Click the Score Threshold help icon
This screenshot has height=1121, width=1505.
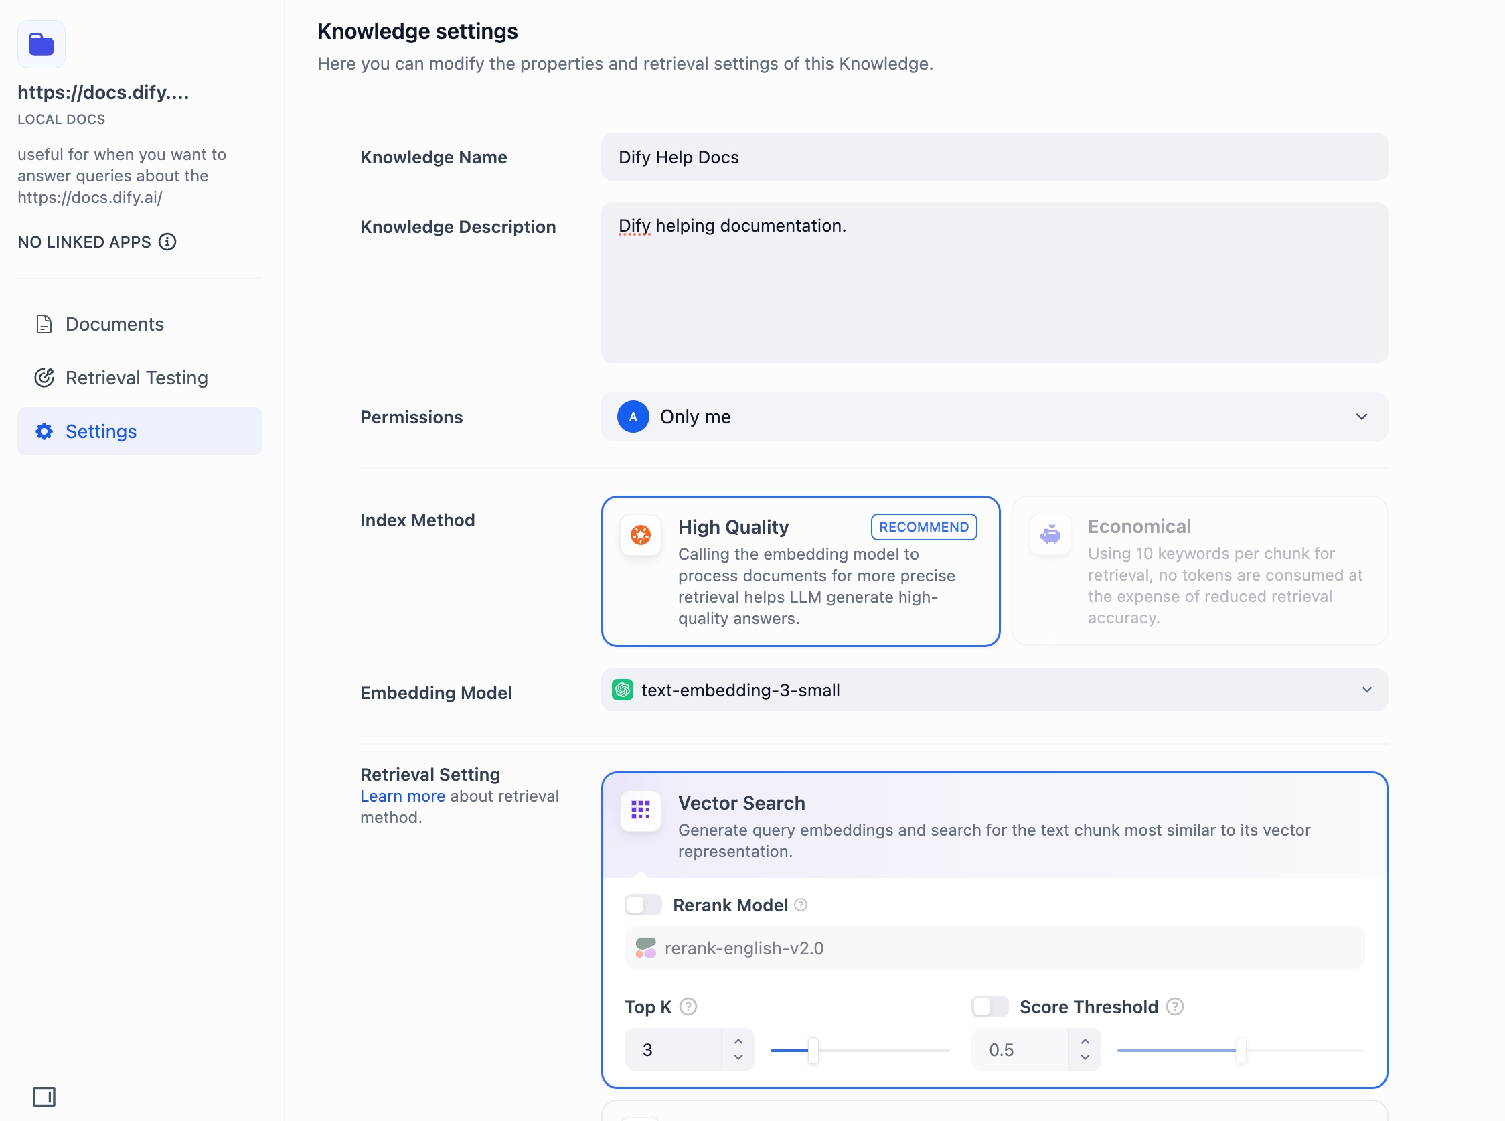[1176, 1007]
